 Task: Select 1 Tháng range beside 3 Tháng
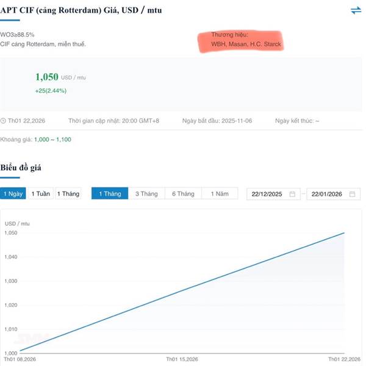[110, 194]
